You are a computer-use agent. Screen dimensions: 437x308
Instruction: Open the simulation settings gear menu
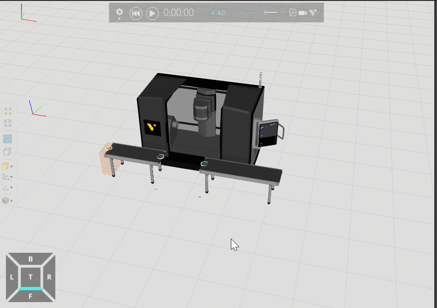pyautogui.click(x=119, y=13)
